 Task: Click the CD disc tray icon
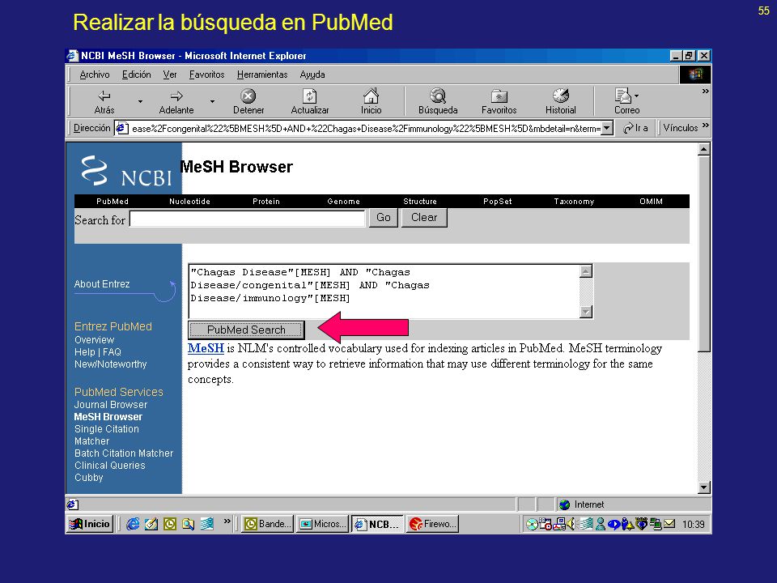pyautogui.click(x=531, y=524)
